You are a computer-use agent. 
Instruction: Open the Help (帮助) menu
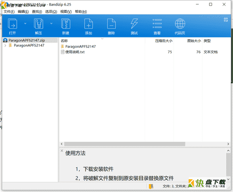point(81,12)
